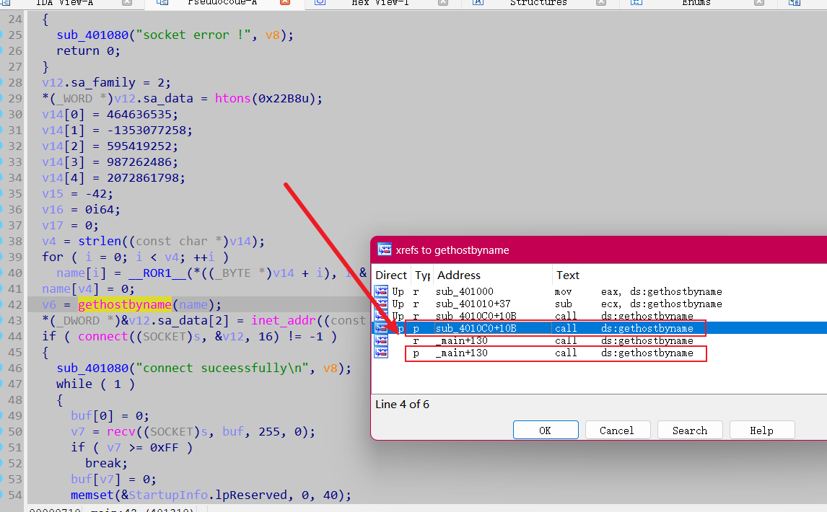Open the Hex View-1 tab

(380, 3)
